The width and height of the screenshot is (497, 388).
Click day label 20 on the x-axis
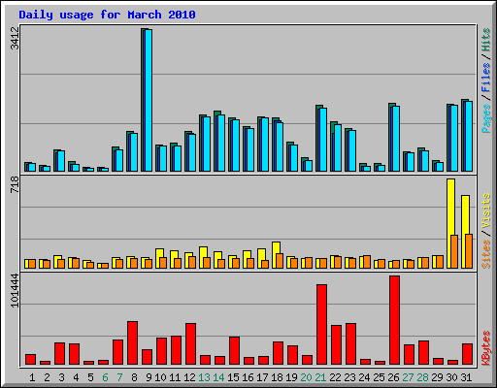[306, 377]
